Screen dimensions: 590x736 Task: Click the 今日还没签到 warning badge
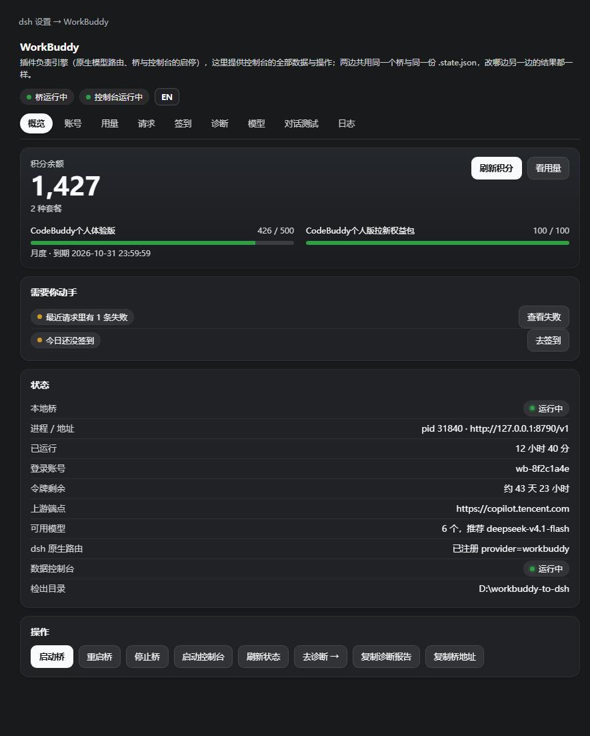65,340
